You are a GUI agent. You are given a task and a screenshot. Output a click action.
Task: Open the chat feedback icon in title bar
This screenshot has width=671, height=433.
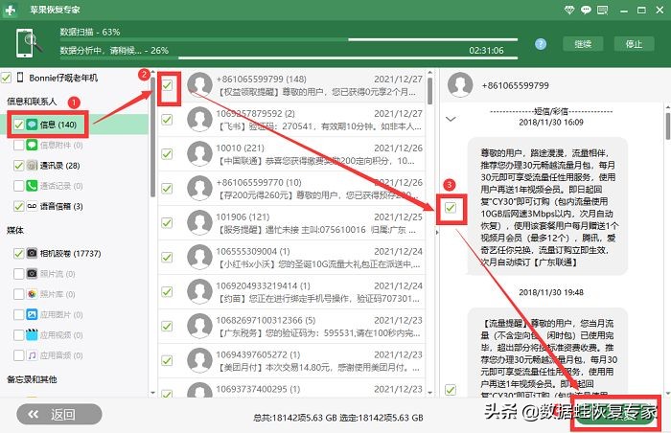[x=586, y=10]
